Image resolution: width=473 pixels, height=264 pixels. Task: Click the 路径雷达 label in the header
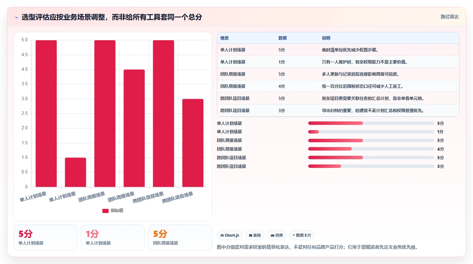450,17
